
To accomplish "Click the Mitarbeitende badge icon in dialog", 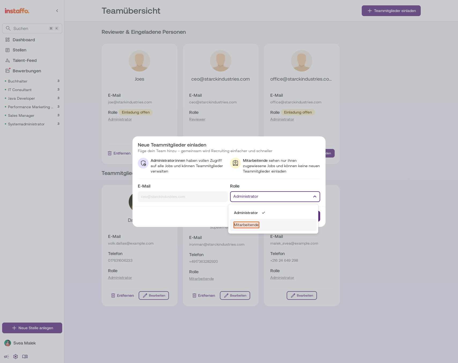I will coord(235,163).
